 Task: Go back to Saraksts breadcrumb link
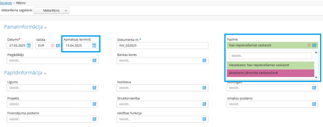(x=6, y=3)
